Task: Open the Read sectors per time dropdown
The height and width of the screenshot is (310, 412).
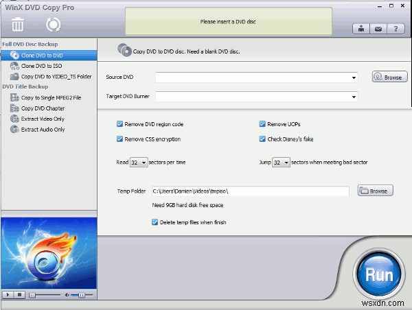Action: click(x=139, y=163)
